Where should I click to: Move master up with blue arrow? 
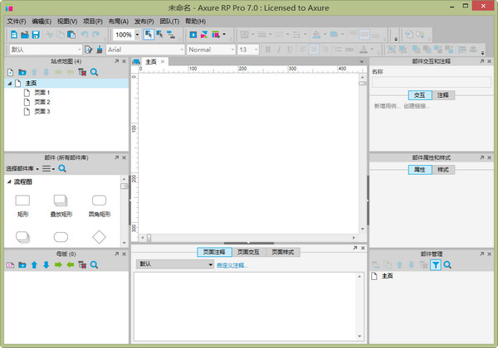pos(34,265)
